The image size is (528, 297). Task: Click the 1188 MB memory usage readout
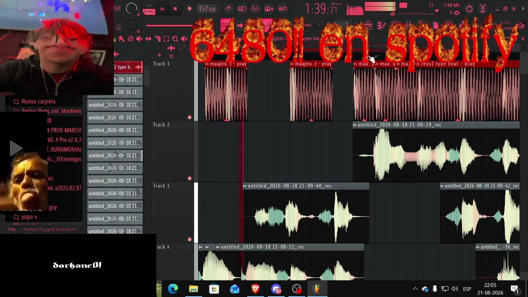tap(451, 5)
